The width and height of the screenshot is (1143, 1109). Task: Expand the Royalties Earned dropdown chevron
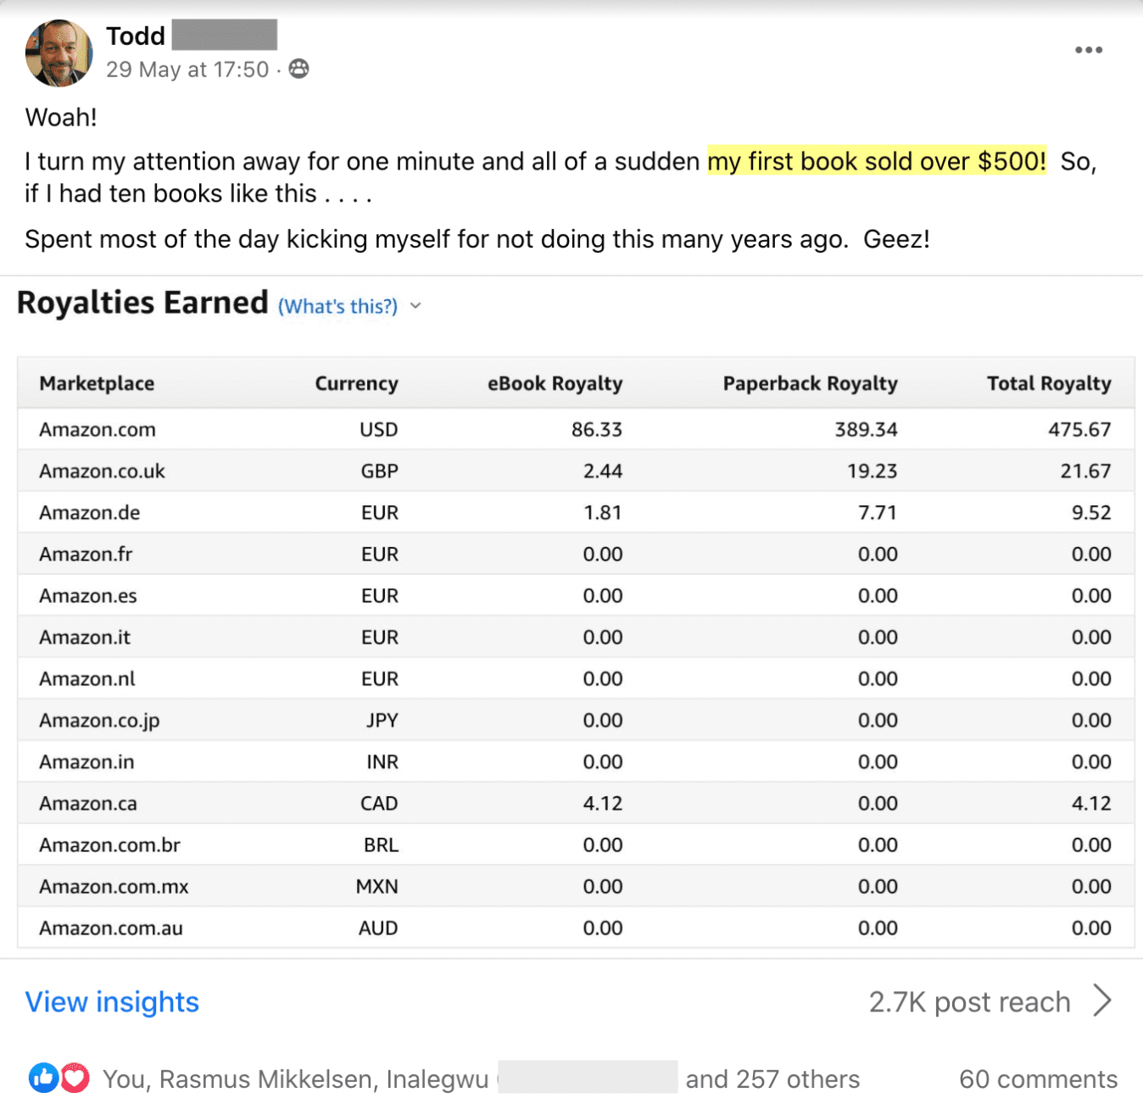[415, 306]
